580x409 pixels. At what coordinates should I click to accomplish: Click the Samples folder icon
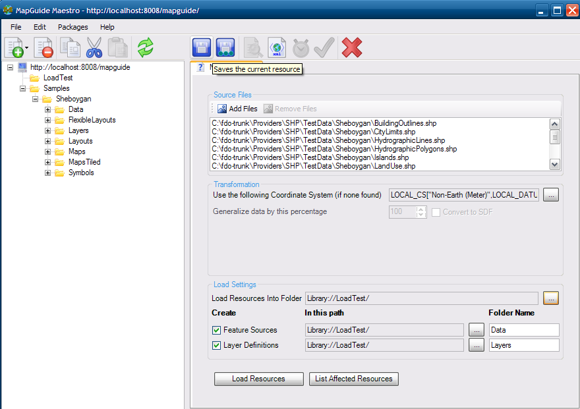click(35, 89)
